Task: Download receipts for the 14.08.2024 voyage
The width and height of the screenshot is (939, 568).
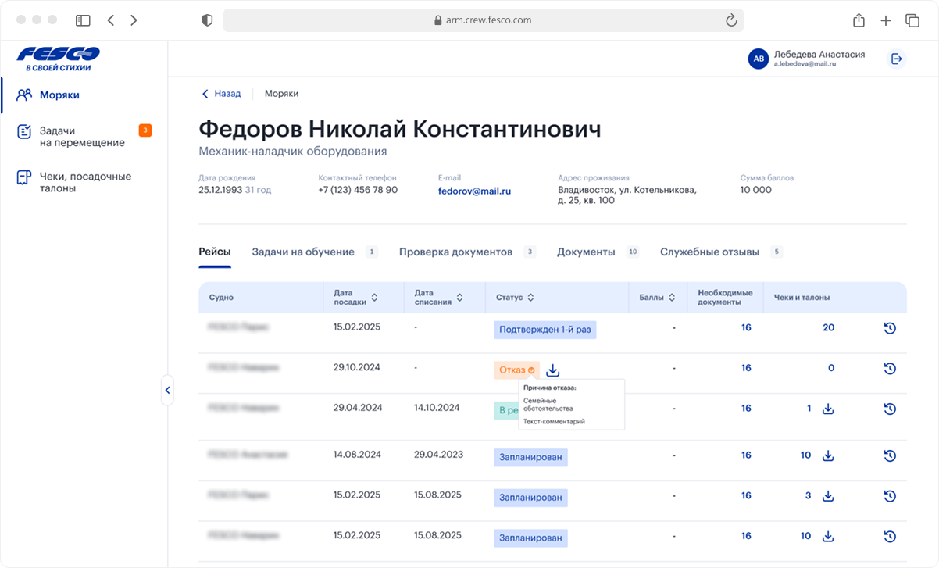Action: pyautogui.click(x=829, y=455)
